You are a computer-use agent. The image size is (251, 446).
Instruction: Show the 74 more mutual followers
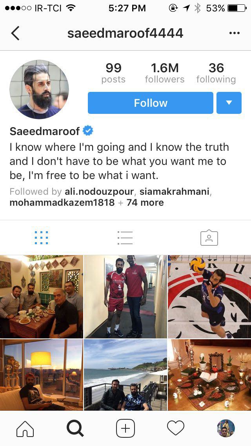[x=145, y=203]
